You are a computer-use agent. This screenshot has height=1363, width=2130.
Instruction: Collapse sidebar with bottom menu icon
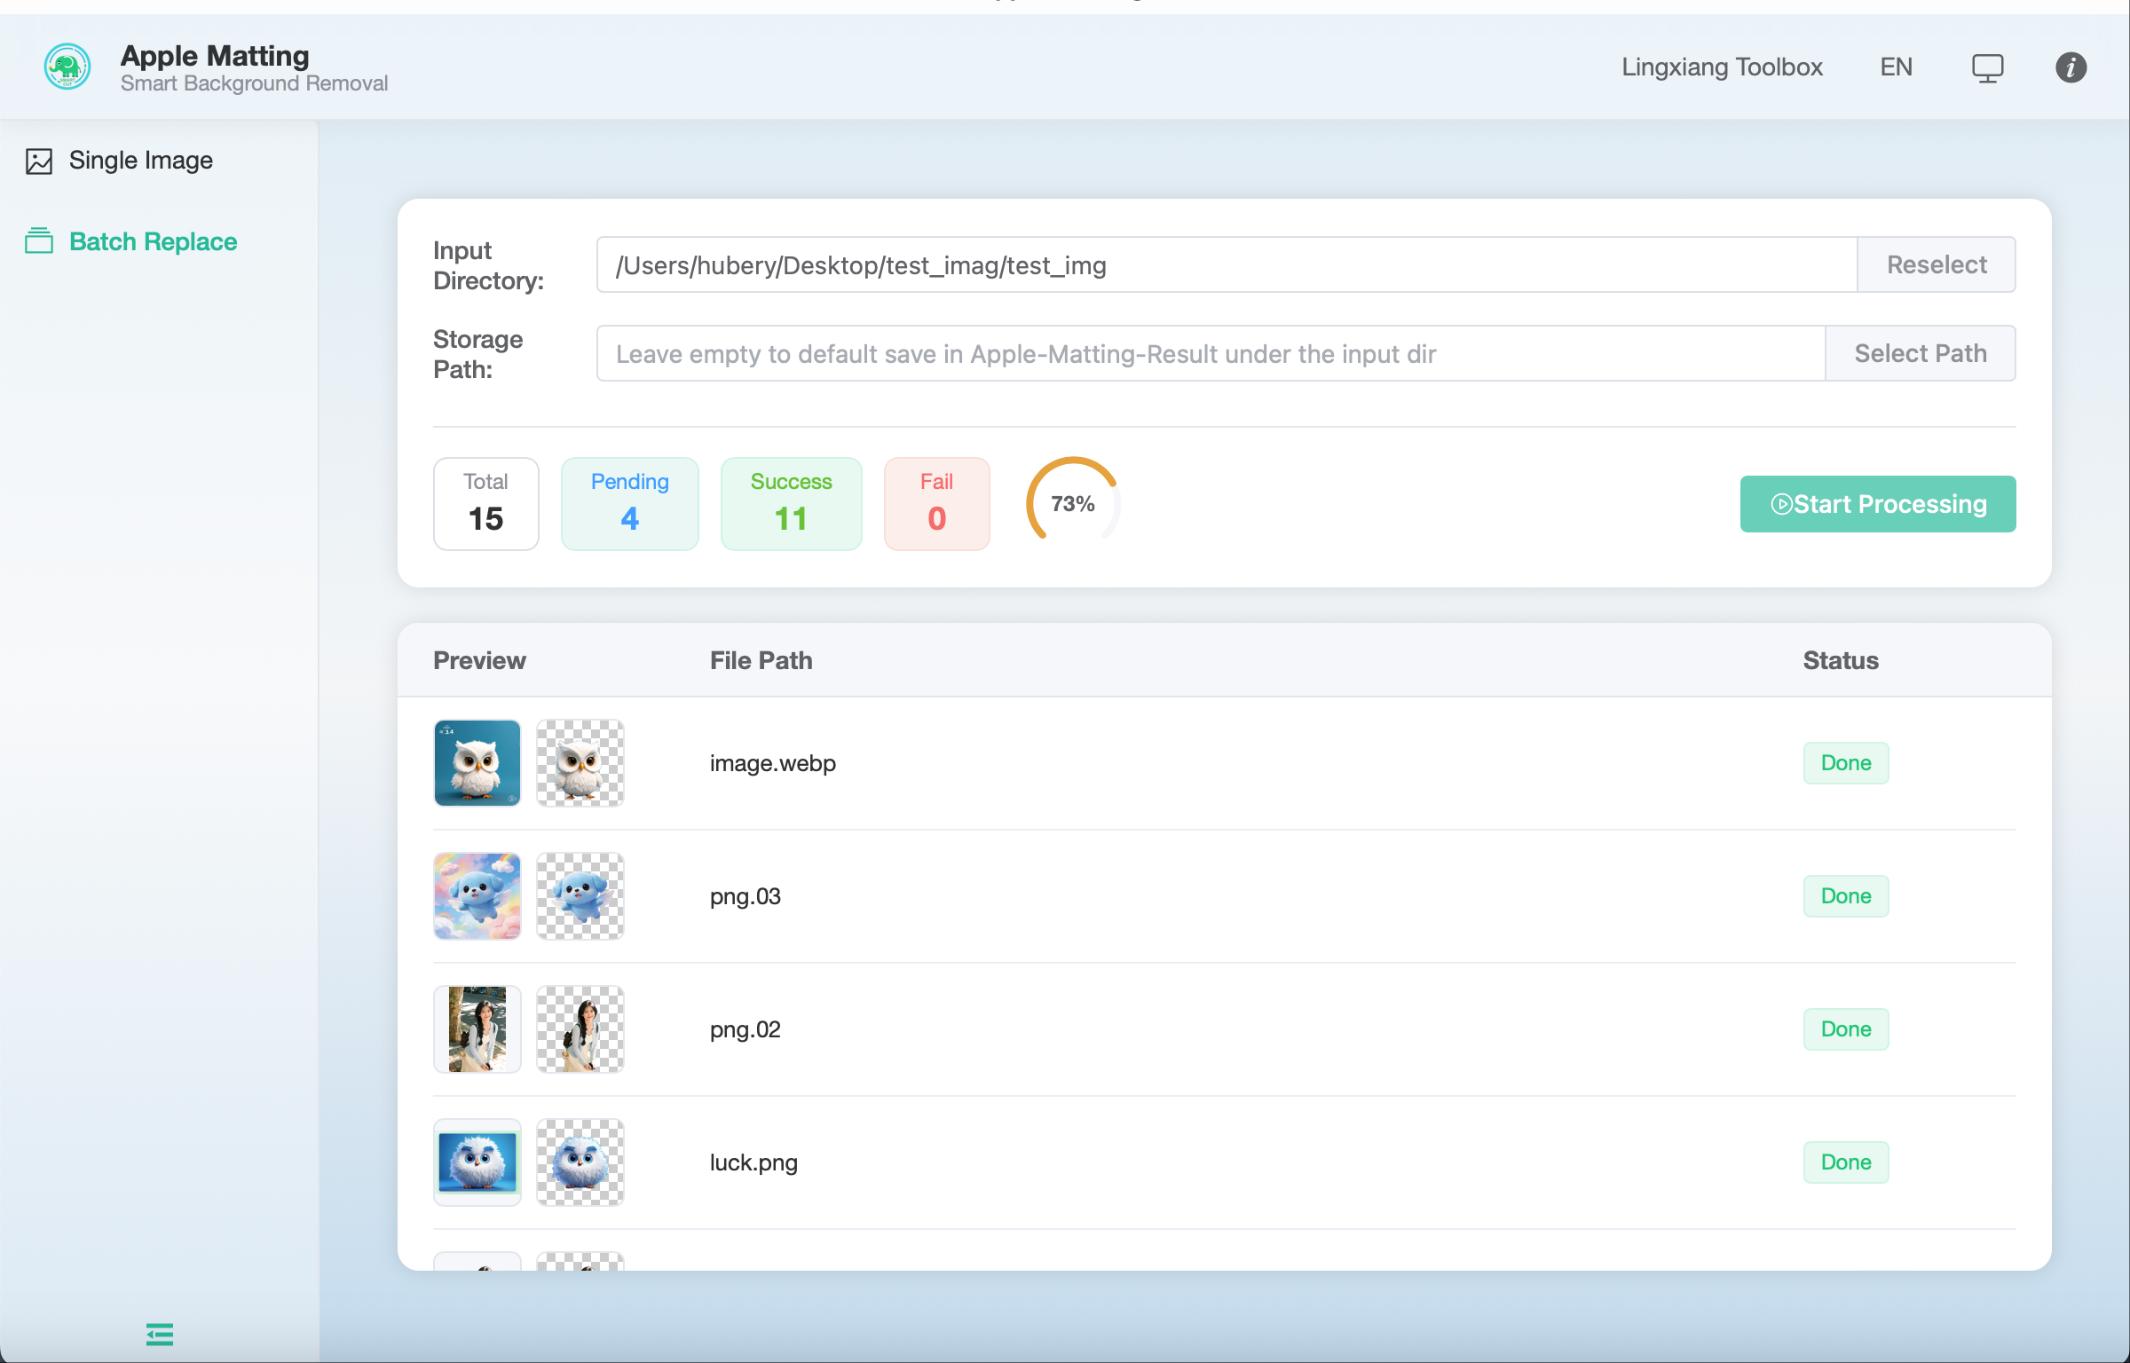160,1334
